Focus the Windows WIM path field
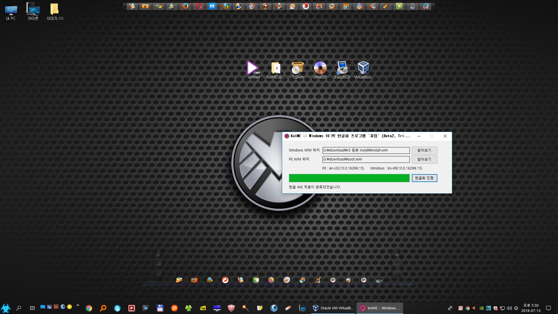 pyautogui.click(x=366, y=150)
